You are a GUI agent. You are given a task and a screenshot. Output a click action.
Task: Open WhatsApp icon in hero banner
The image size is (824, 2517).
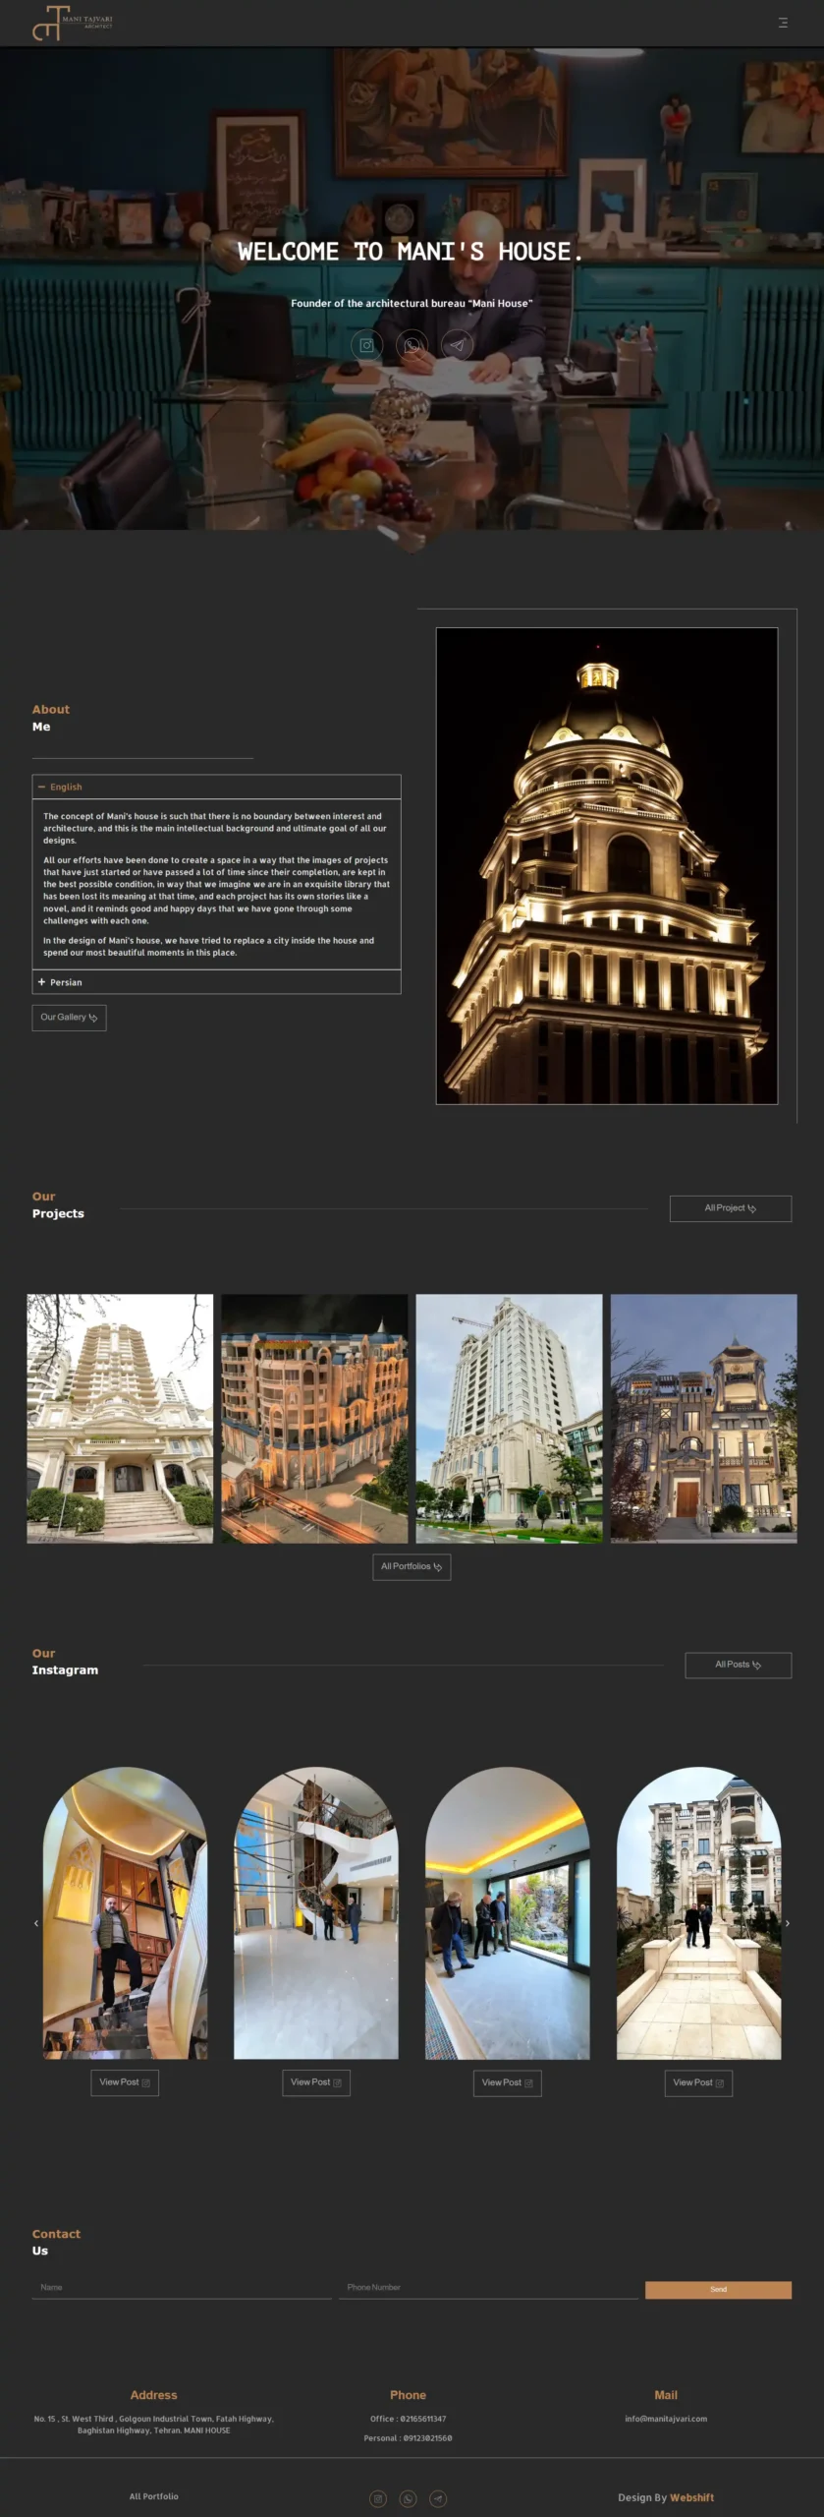pyautogui.click(x=412, y=345)
